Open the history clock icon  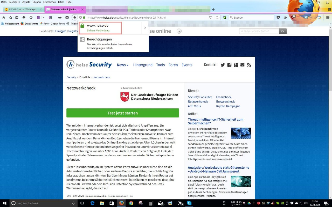point(31,18)
